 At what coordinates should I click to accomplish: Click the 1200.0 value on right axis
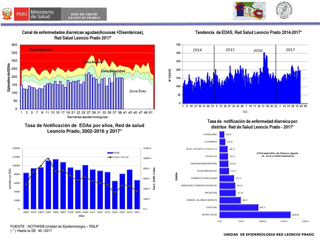[x=147, y=148]
